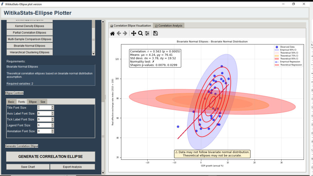
Task: Click the GDP growth axis label
Action: (212, 166)
